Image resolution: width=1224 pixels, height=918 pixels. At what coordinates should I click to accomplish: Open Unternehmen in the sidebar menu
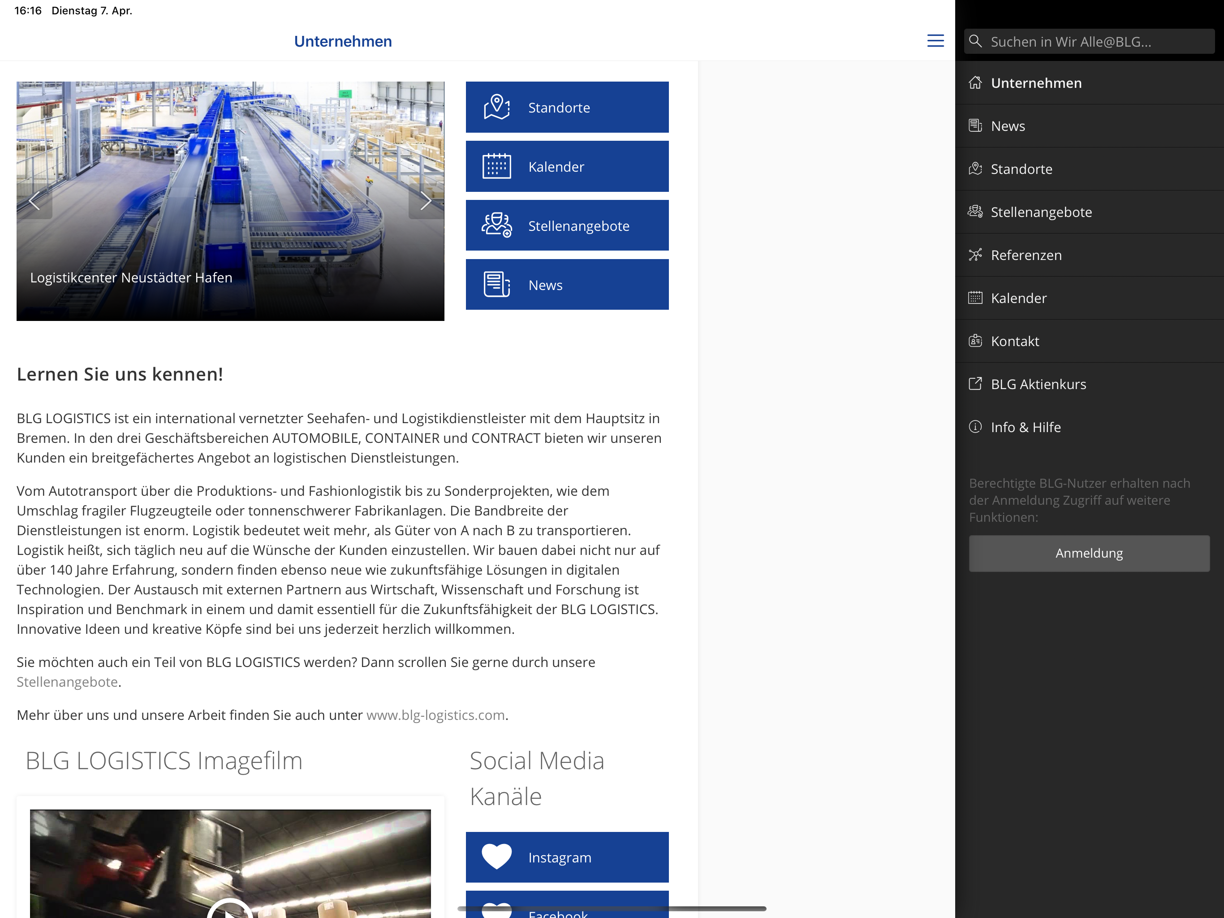(1089, 83)
